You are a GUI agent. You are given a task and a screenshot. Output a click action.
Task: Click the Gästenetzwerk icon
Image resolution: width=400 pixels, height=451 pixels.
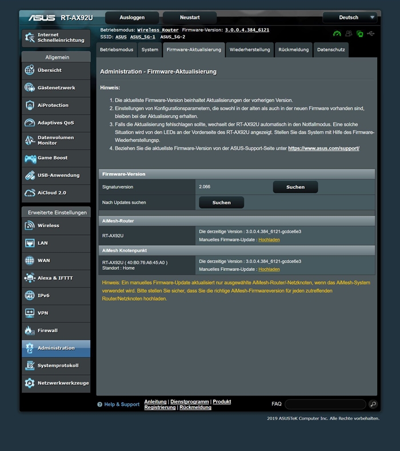30,87
